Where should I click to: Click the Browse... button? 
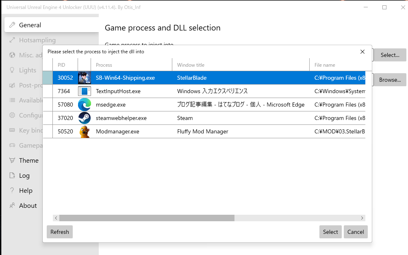pyautogui.click(x=389, y=80)
